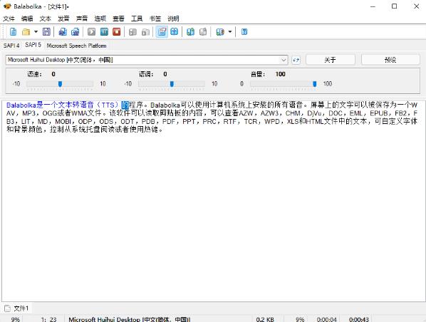Click the gray book icon beside the green one
This screenshot has width=426, height=322.
pyautogui.click(x=203, y=32)
